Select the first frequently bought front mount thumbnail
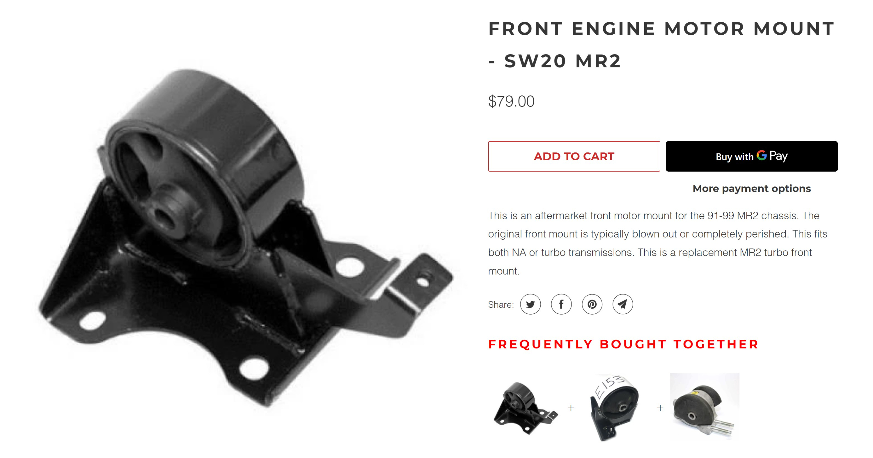This screenshot has height=458, width=873. (x=525, y=408)
